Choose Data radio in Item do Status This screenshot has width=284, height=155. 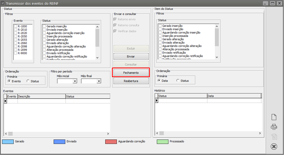click(159, 80)
